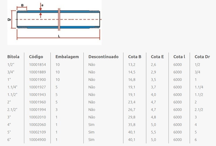The width and height of the screenshot is (216, 146).
Task: Select the Descontinuado column header
Action: [x=103, y=57]
